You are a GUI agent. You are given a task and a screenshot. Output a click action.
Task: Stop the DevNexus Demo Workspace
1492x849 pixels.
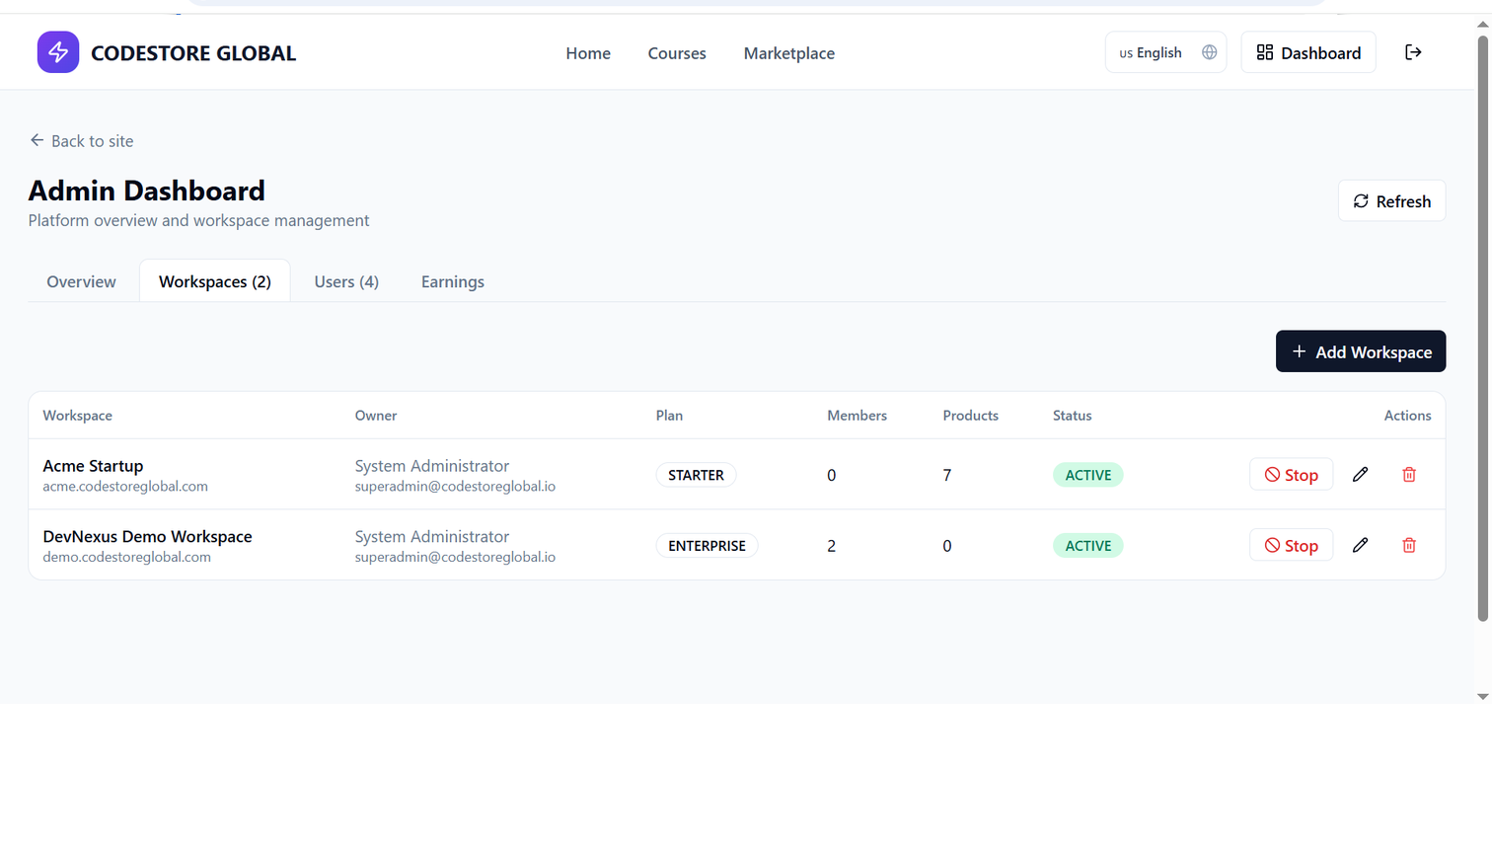tap(1291, 545)
